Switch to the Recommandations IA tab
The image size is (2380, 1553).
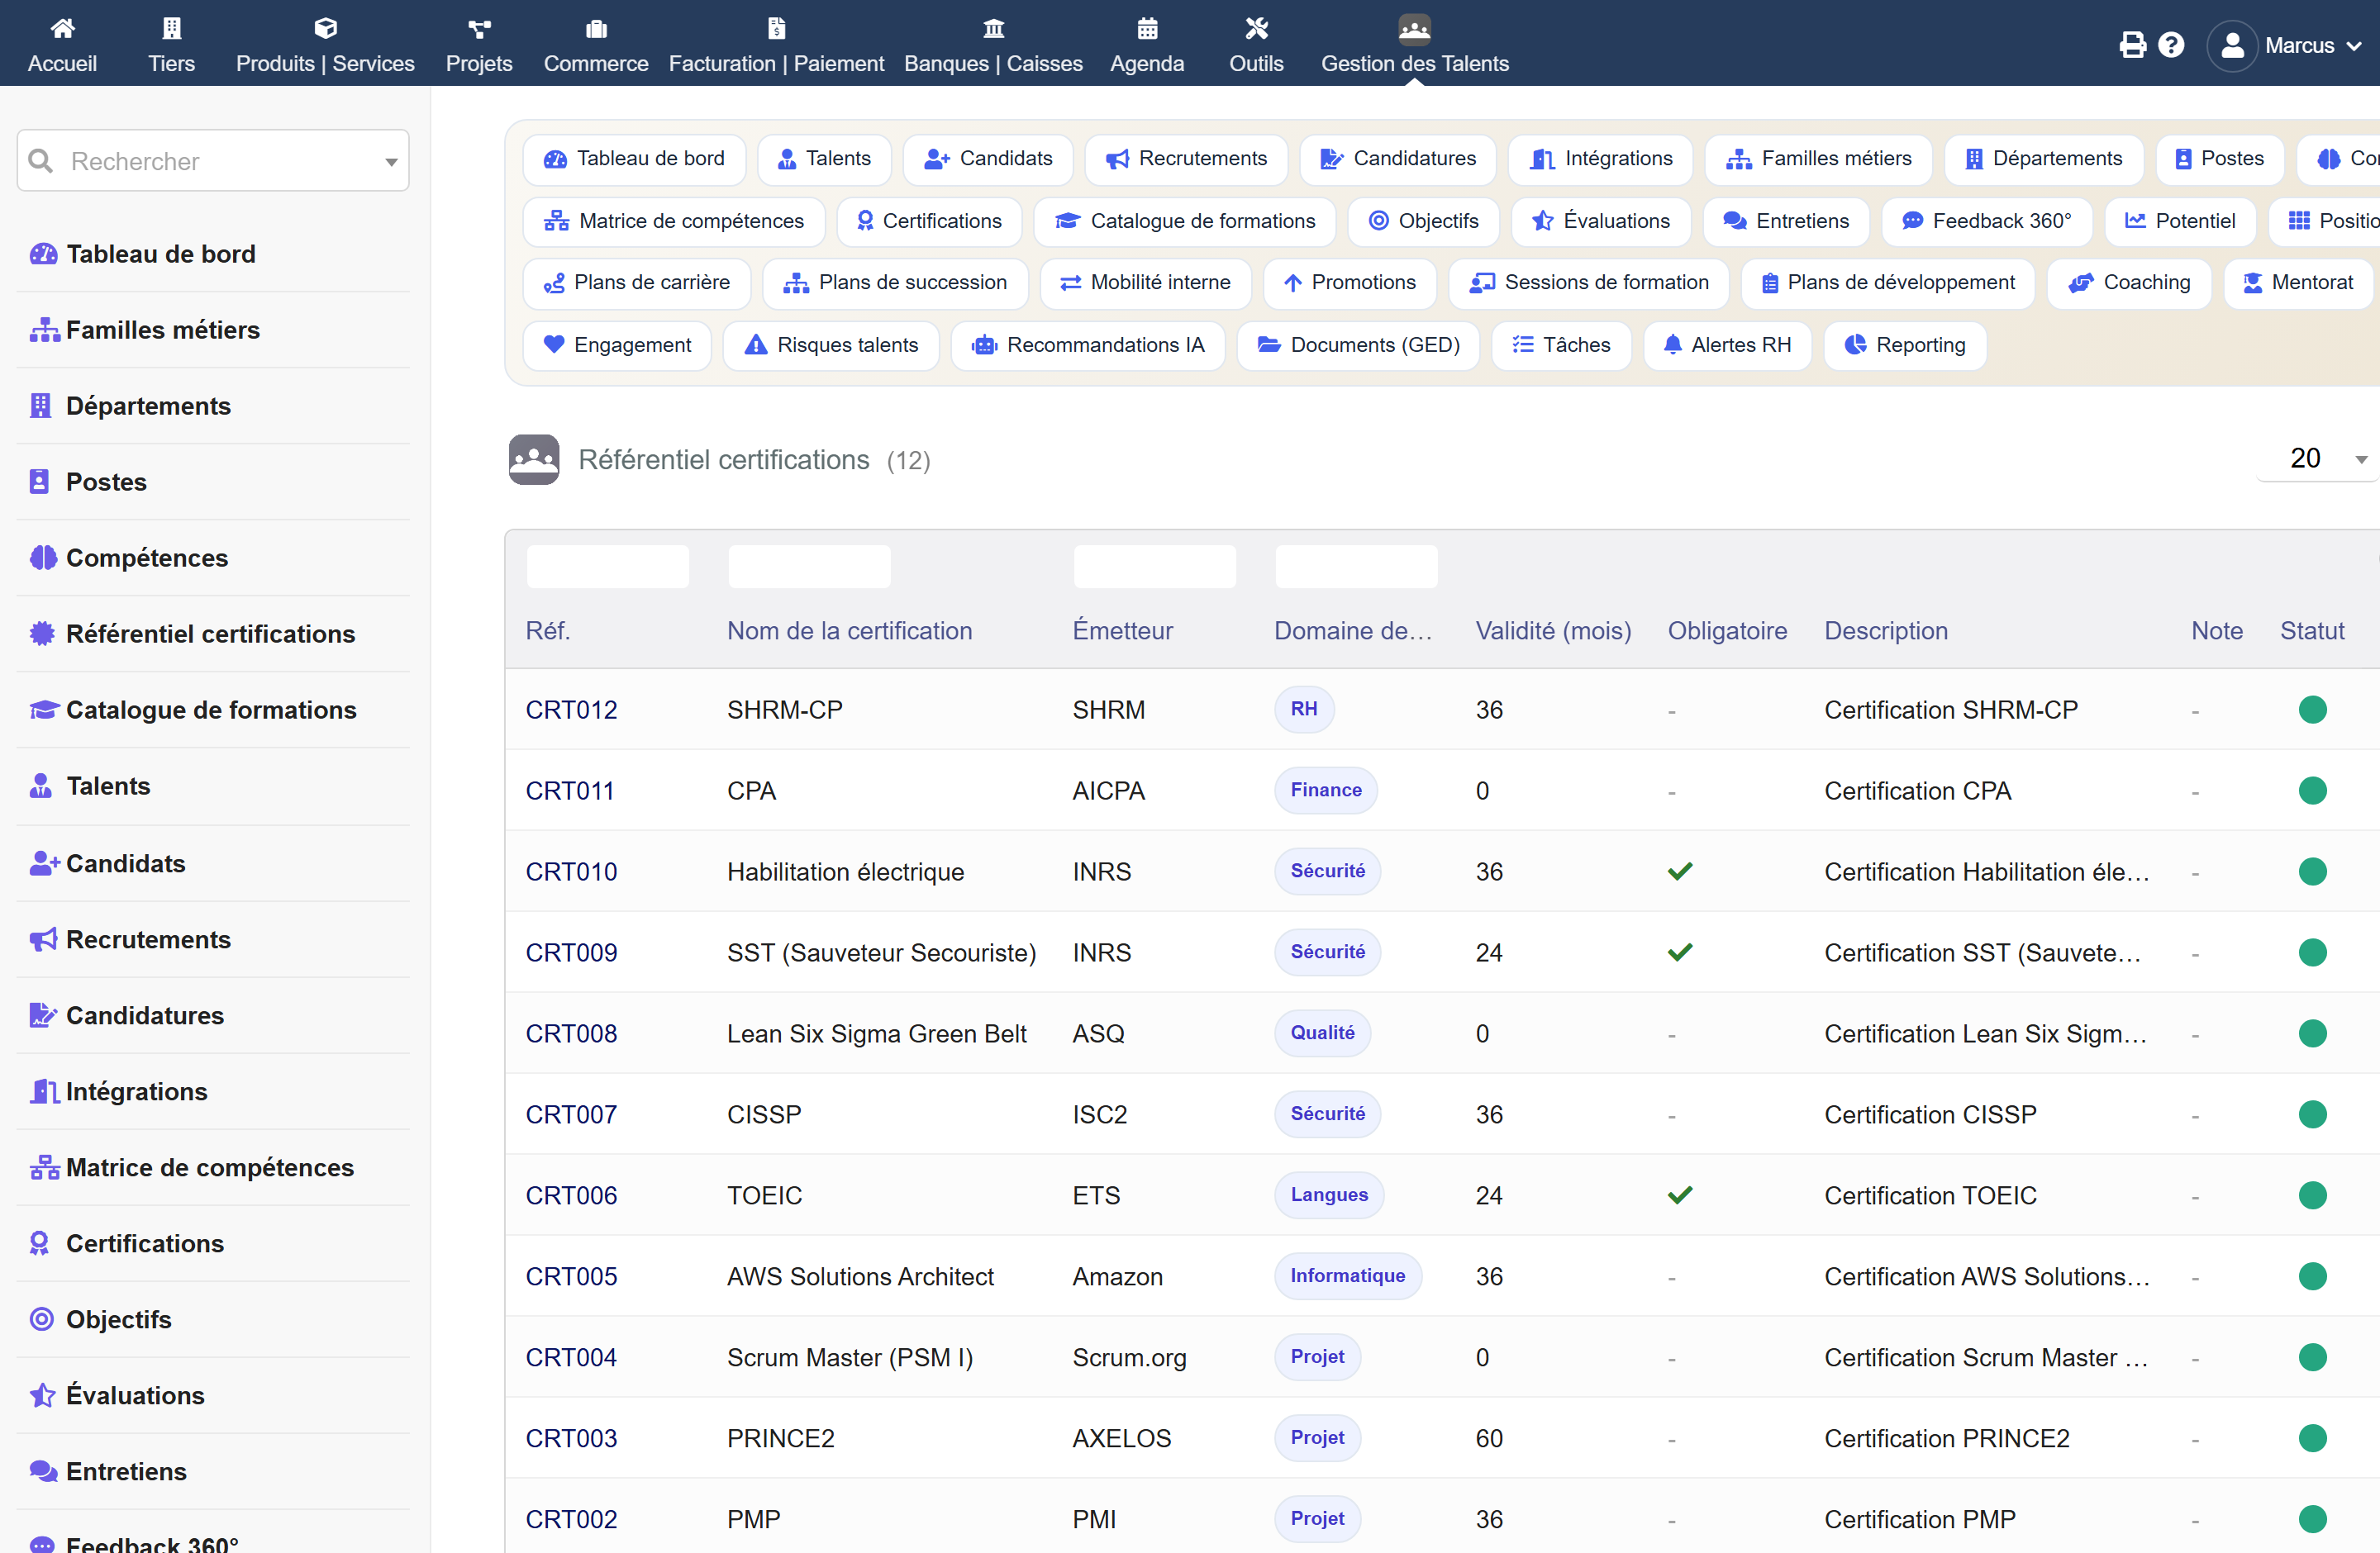[x=1088, y=344]
